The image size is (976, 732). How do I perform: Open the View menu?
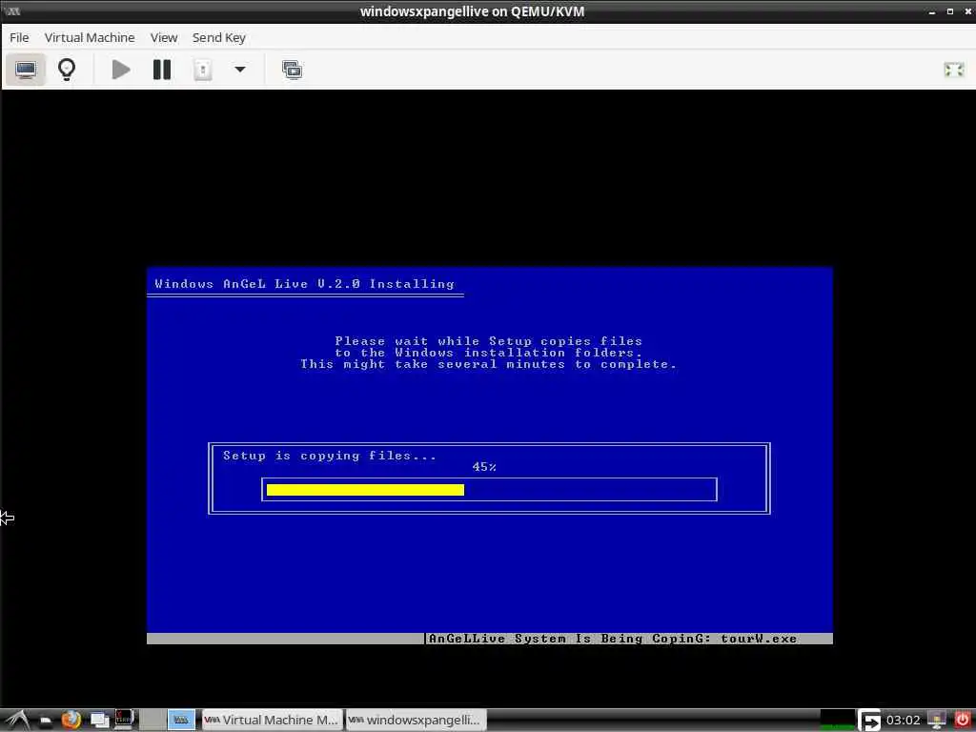pos(164,38)
